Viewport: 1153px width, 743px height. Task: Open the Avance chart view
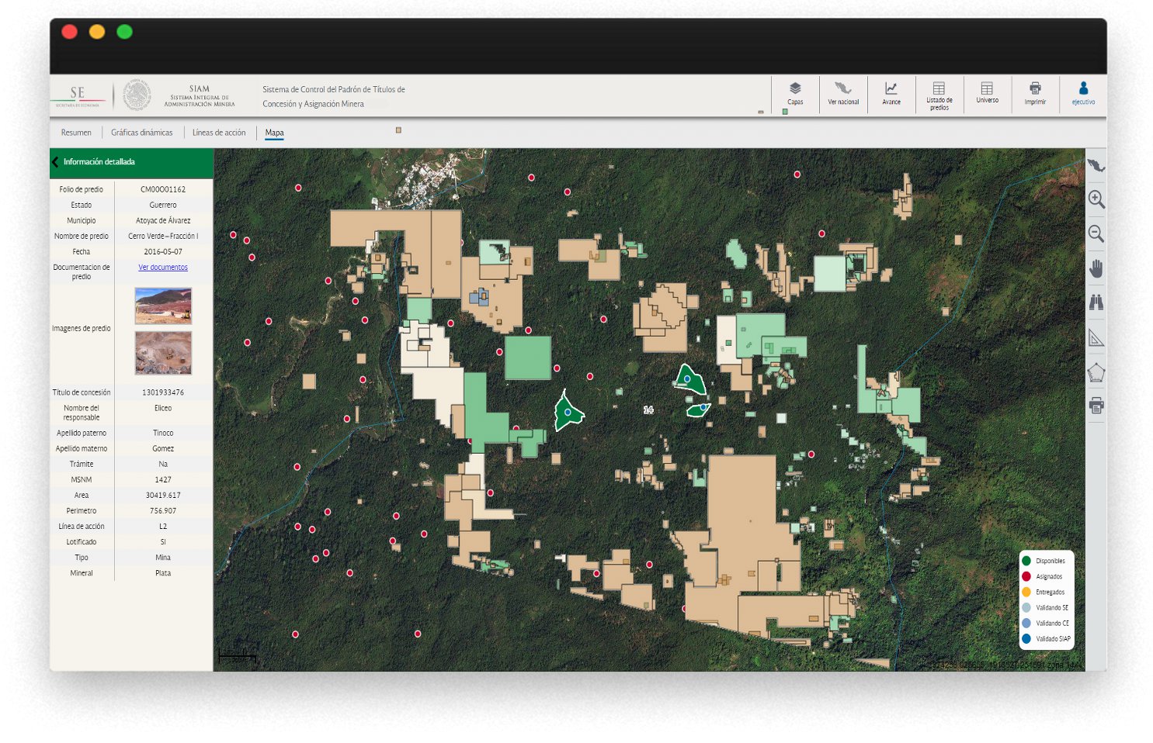point(891,92)
